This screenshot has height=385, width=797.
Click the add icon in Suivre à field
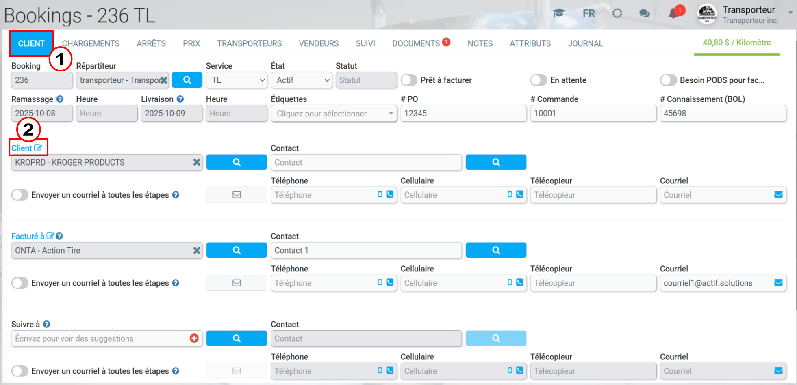click(x=194, y=338)
